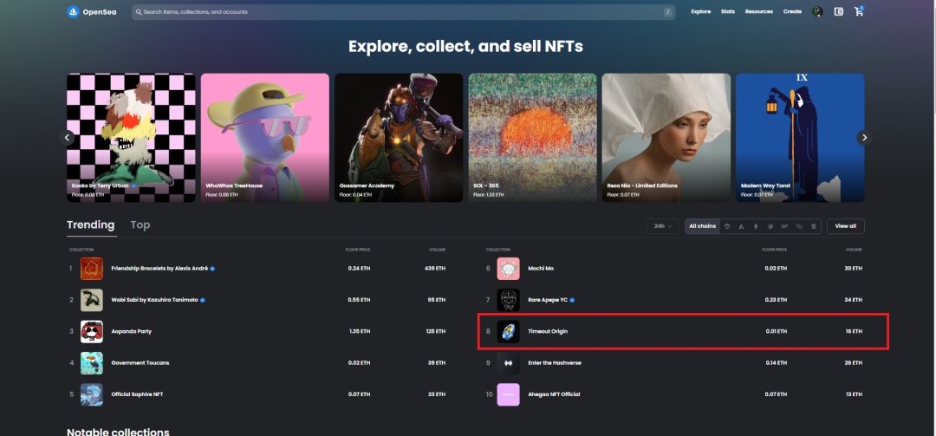
Task: Click Ahegao NFT Official thumbnail icon
Action: (508, 394)
